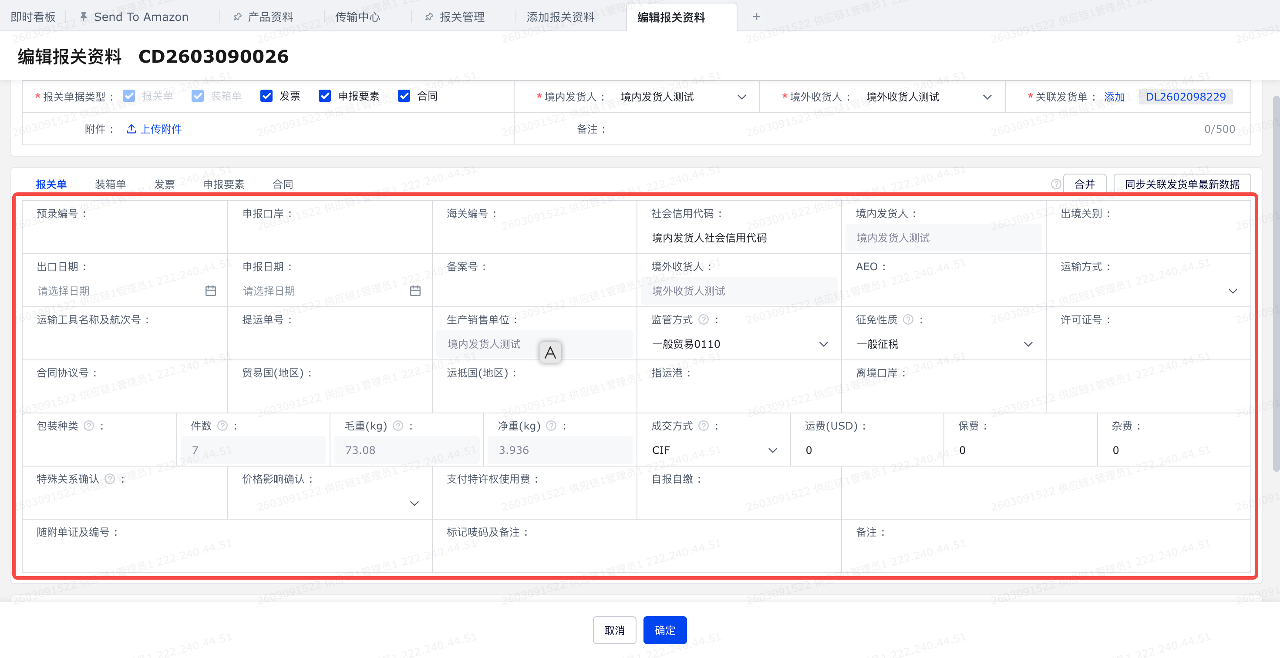Click the help icon beside the 合并 button
Viewport: 1280px width, 658px height.
(1056, 184)
